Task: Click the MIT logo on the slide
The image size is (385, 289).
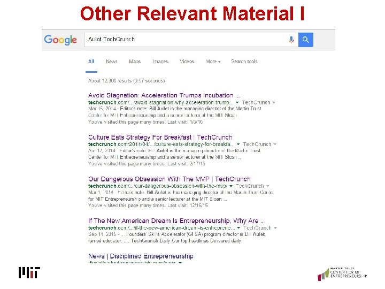Action: [x=29, y=272]
